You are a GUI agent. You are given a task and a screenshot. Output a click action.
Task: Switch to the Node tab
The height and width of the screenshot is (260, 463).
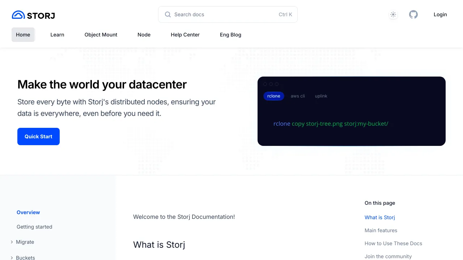tap(144, 35)
